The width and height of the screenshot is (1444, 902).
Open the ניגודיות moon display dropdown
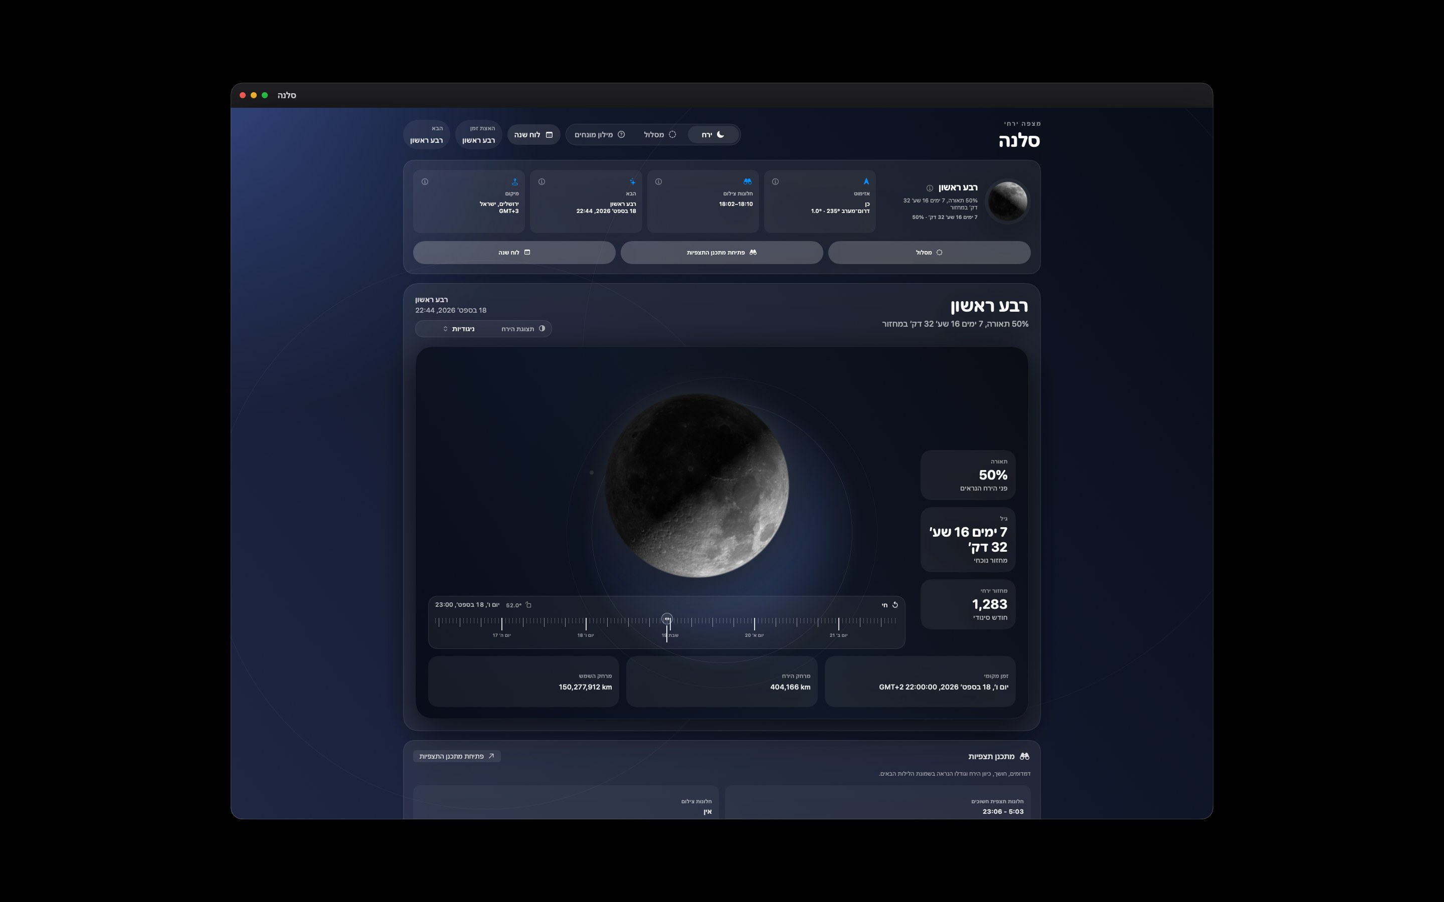coord(458,329)
